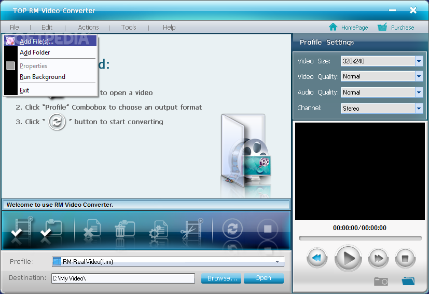Click the Purchase basket icon
Viewport: 429px width, 294px height.
click(x=382, y=27)
